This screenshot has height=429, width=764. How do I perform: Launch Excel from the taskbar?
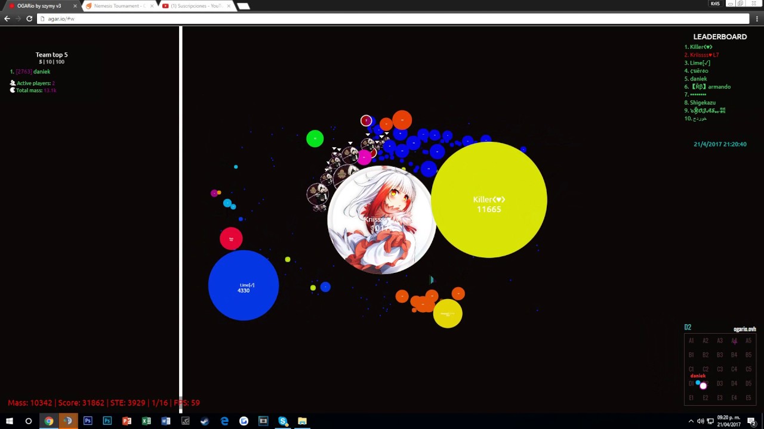[x=146, y=421]
